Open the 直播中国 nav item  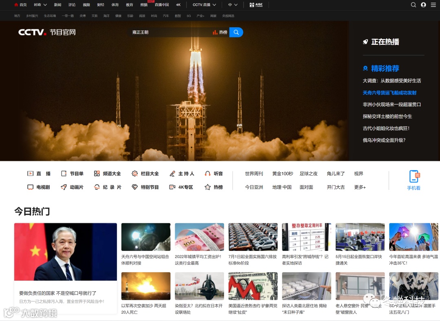162,5
